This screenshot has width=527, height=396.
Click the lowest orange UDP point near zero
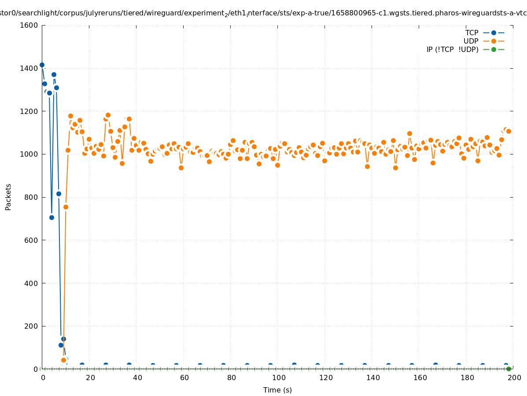click(x=63, y=360)
